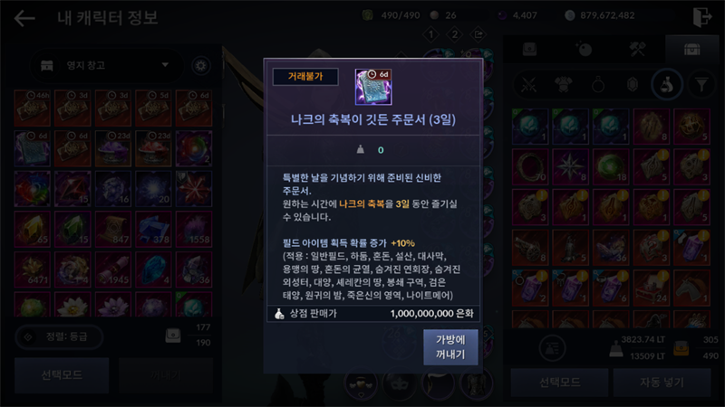
Task: Select the weapons crossed-swords filter
Action: 528,85
